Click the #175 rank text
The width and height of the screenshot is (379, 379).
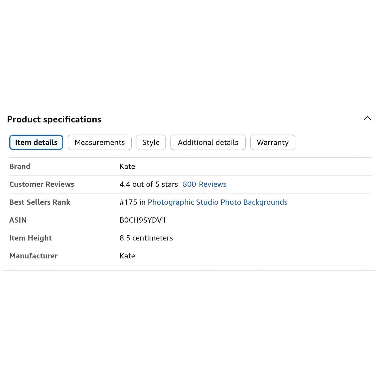pyautogui.click(x=128, y=202)
